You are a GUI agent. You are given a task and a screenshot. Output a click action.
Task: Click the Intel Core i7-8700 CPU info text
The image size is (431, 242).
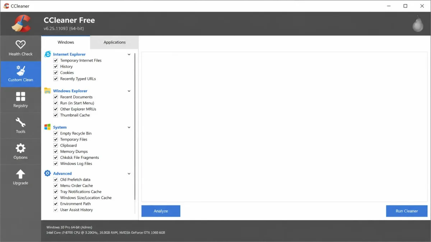106,233
